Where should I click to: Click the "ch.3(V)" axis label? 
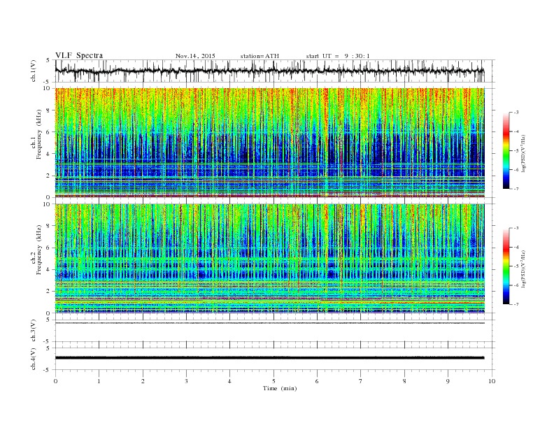[34, 331]
